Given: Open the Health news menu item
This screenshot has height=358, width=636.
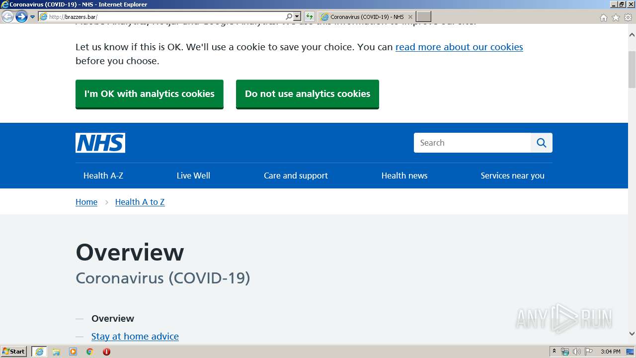Looking at the screenshot, I should (x=404, y=176).
